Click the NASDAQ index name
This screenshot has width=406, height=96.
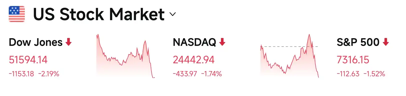194,42
